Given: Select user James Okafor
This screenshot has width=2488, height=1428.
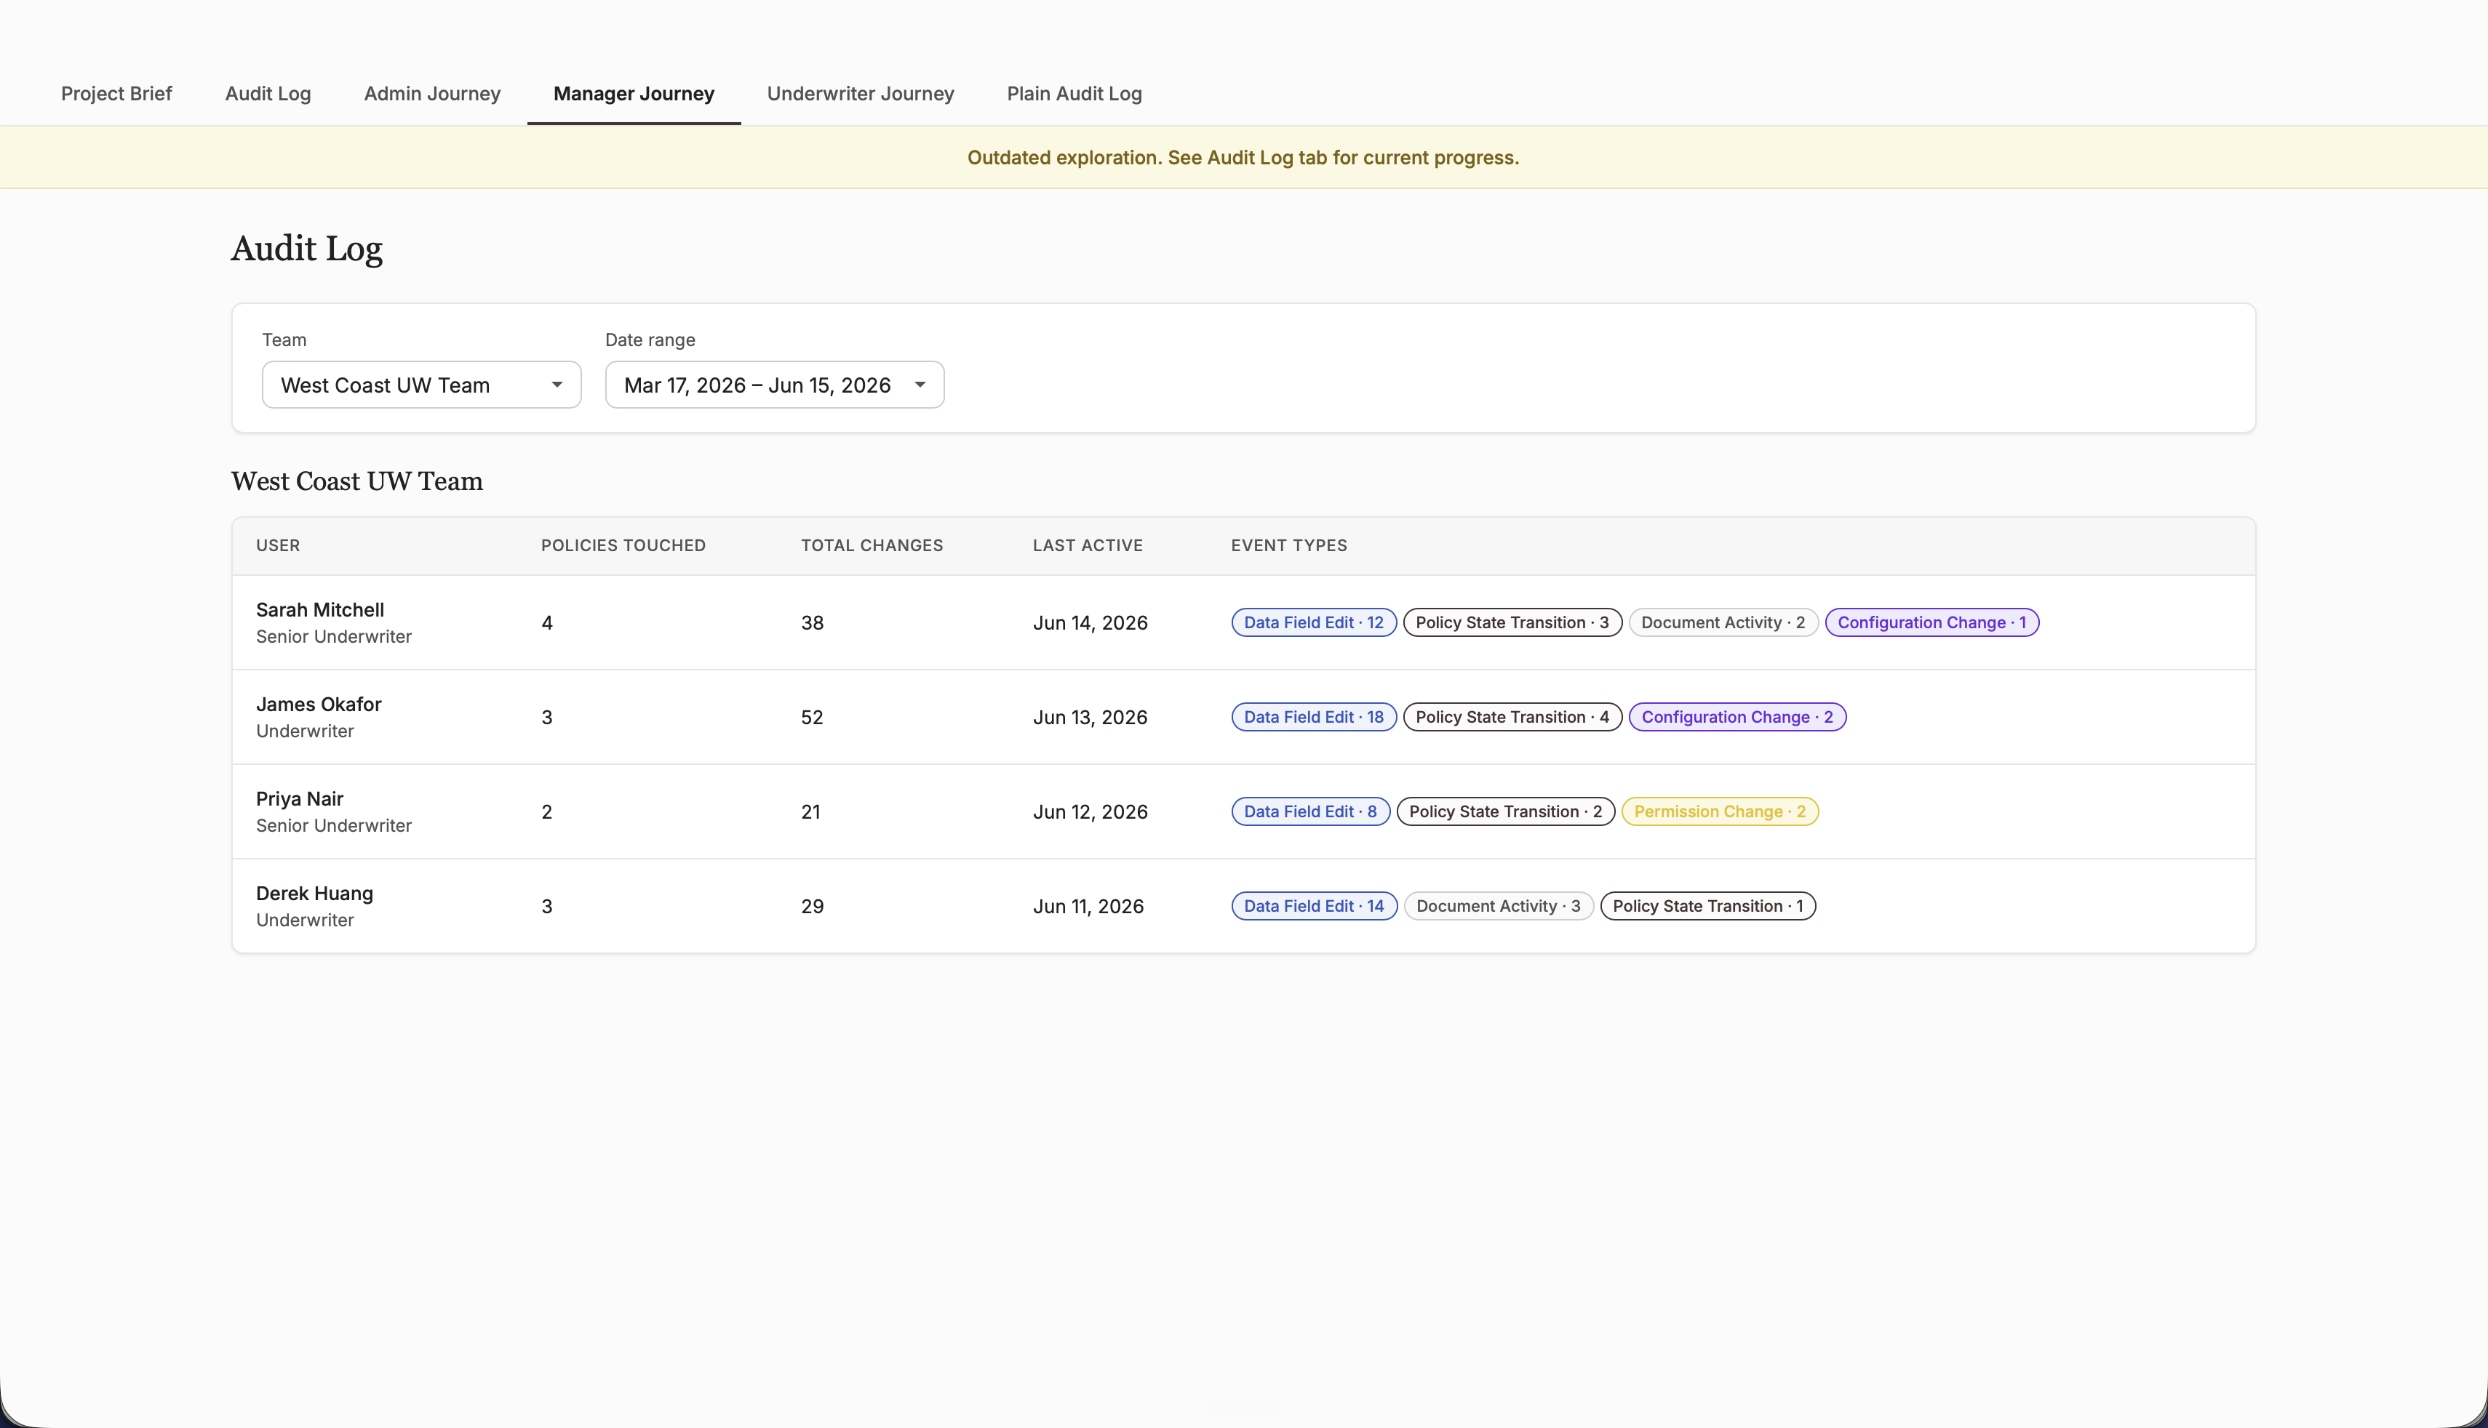Looking at the screenshot, I should pos(319,705).
